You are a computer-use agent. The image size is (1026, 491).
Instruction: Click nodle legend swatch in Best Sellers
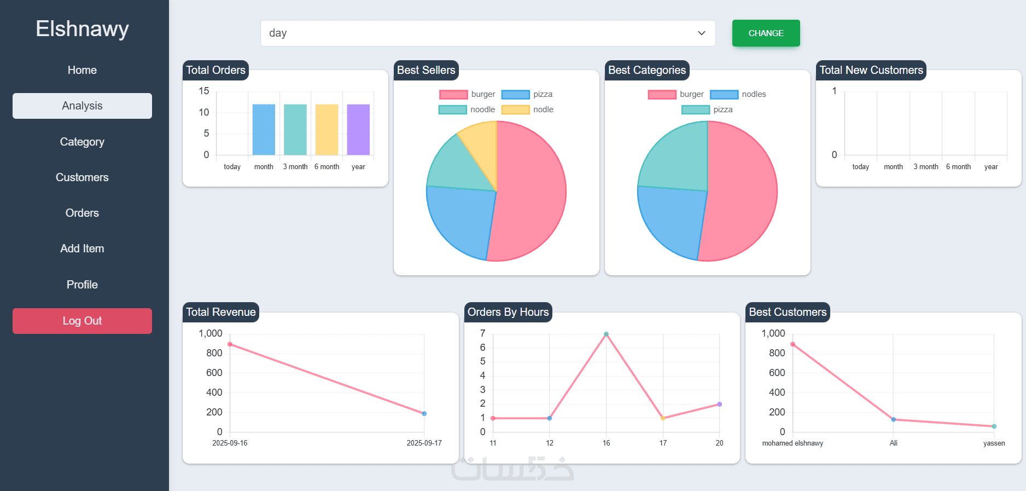coord(515,109)
